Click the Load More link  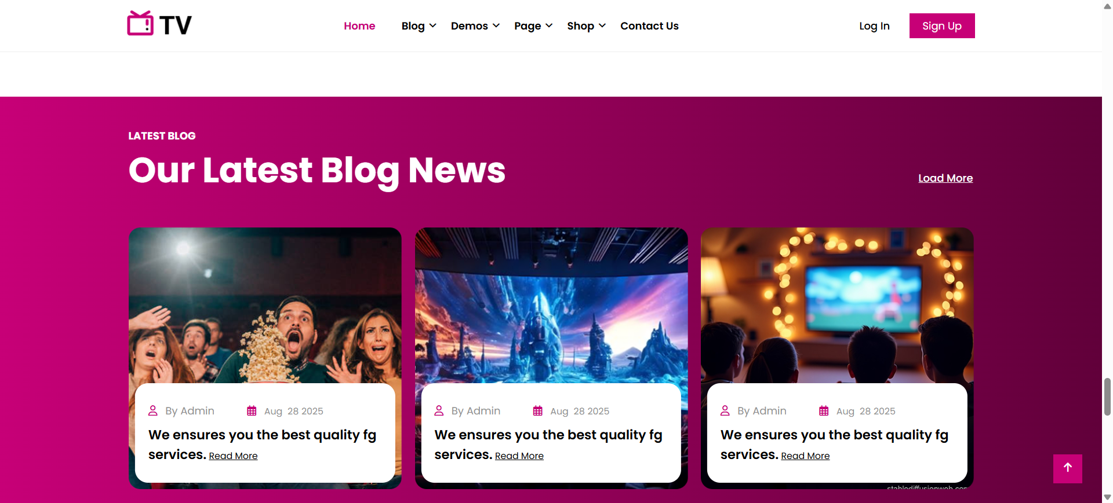click(x=945, y=178)
